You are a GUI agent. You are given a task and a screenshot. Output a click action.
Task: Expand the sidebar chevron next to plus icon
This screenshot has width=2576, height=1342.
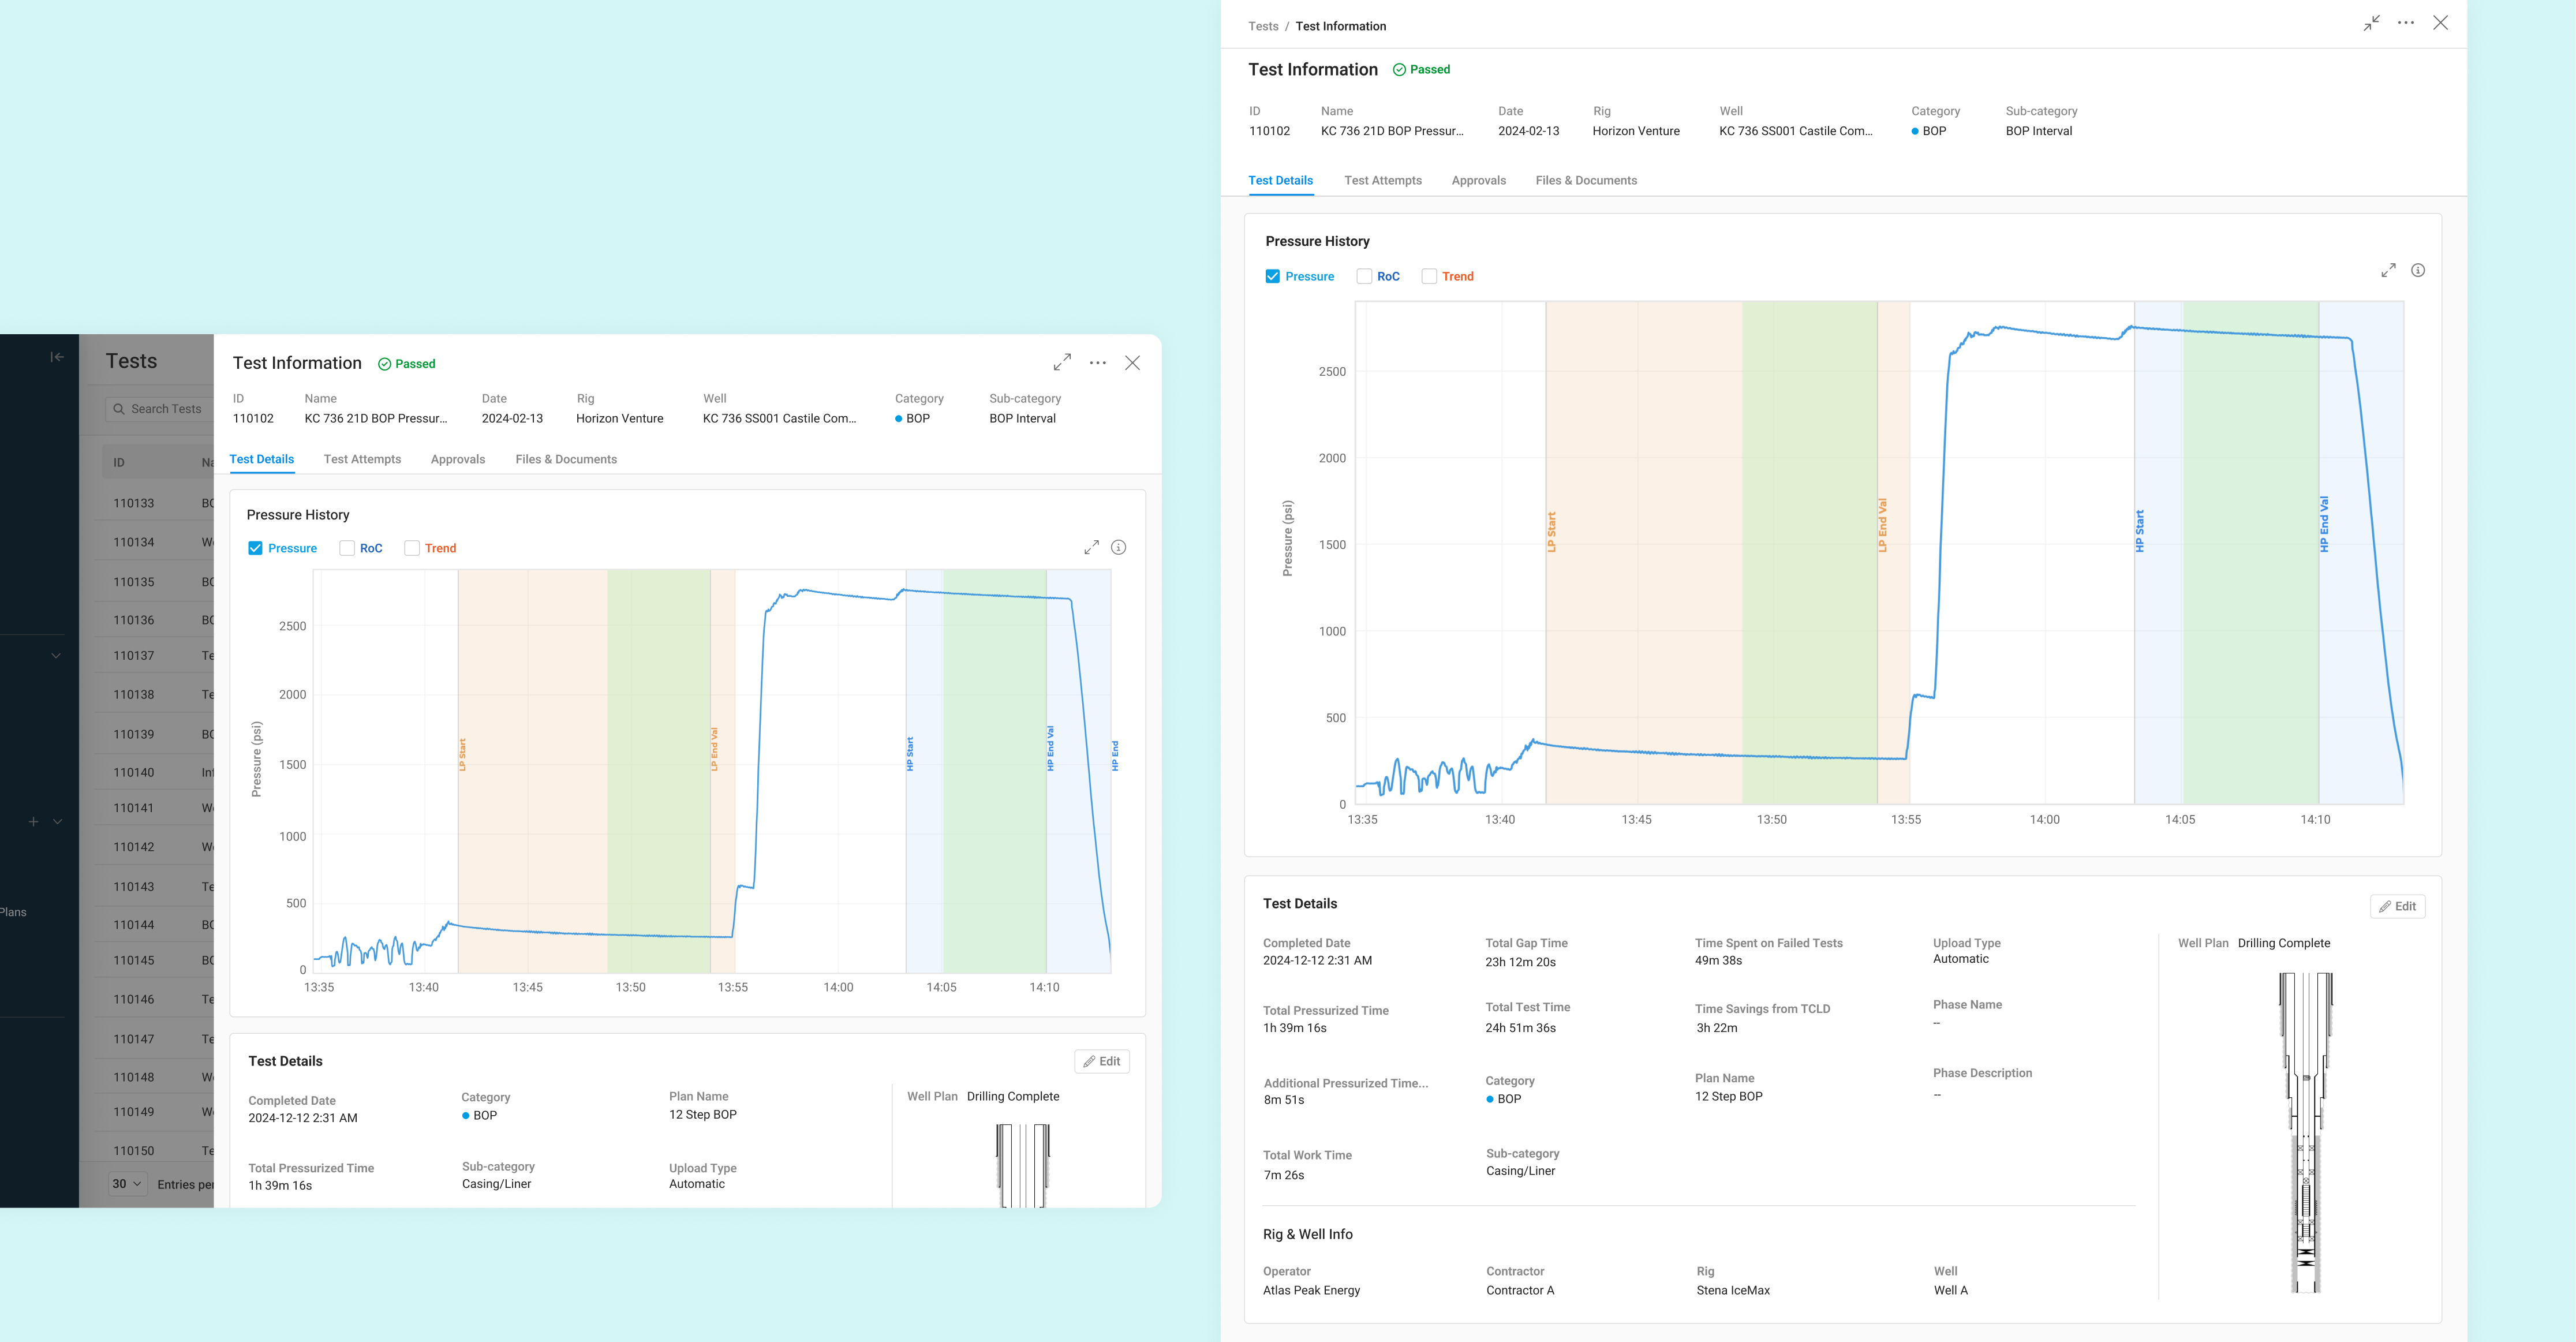click(58, 821)
